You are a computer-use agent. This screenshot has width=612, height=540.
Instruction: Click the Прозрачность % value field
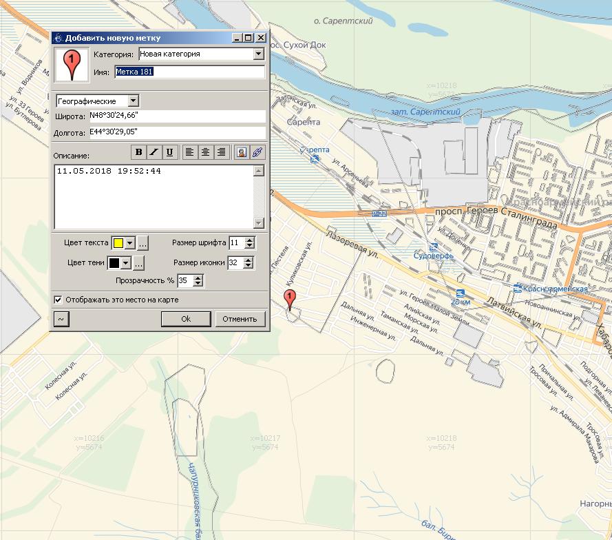(x=185, y=280)
